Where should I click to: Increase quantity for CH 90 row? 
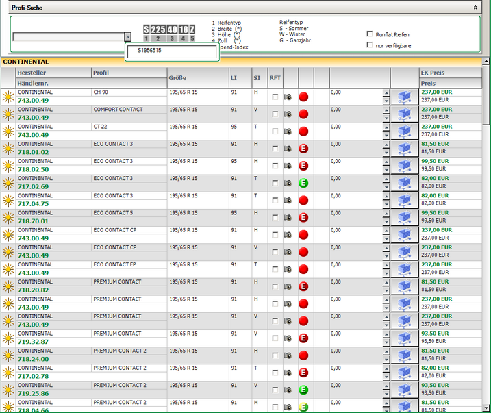(386, 93)
